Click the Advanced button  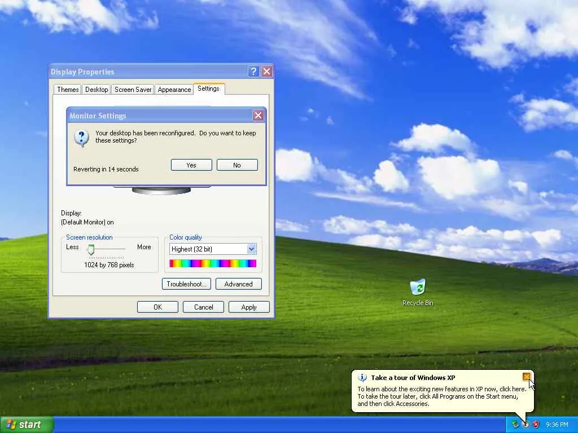coord(239,284)
